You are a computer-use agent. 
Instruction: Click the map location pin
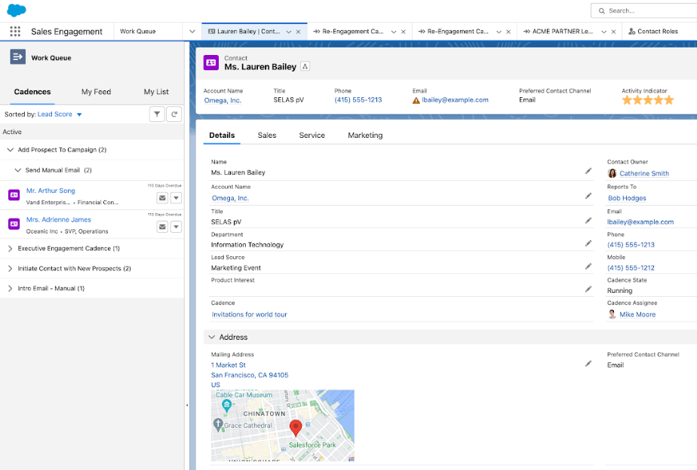coord(296,429)
